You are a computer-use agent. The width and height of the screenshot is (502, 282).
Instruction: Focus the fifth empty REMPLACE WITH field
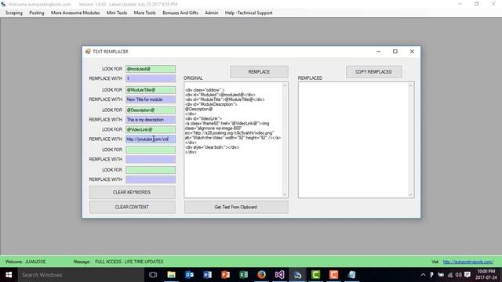point(151,159)
